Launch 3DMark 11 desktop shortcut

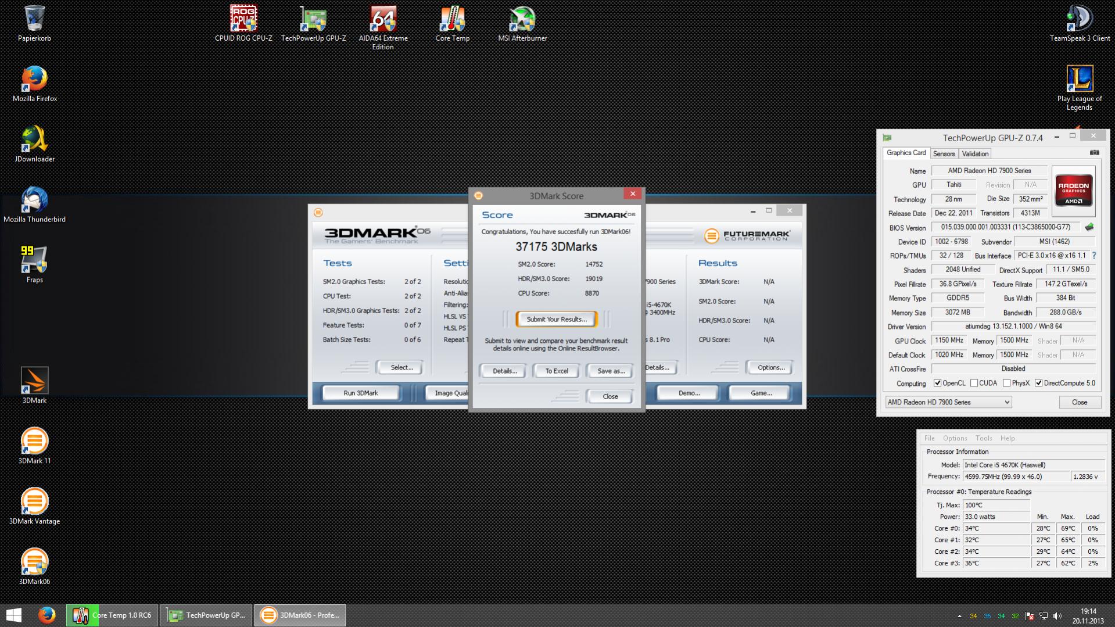coord(35,446)
